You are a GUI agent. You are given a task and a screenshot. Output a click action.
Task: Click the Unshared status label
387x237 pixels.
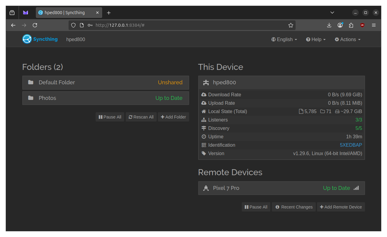click(170, 82)
